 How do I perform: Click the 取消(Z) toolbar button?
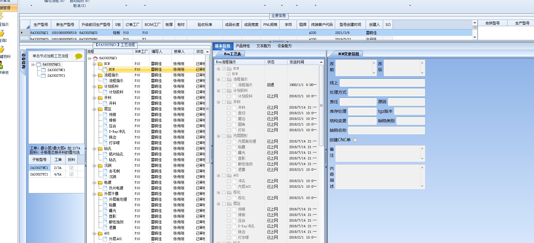pos(79,6)
